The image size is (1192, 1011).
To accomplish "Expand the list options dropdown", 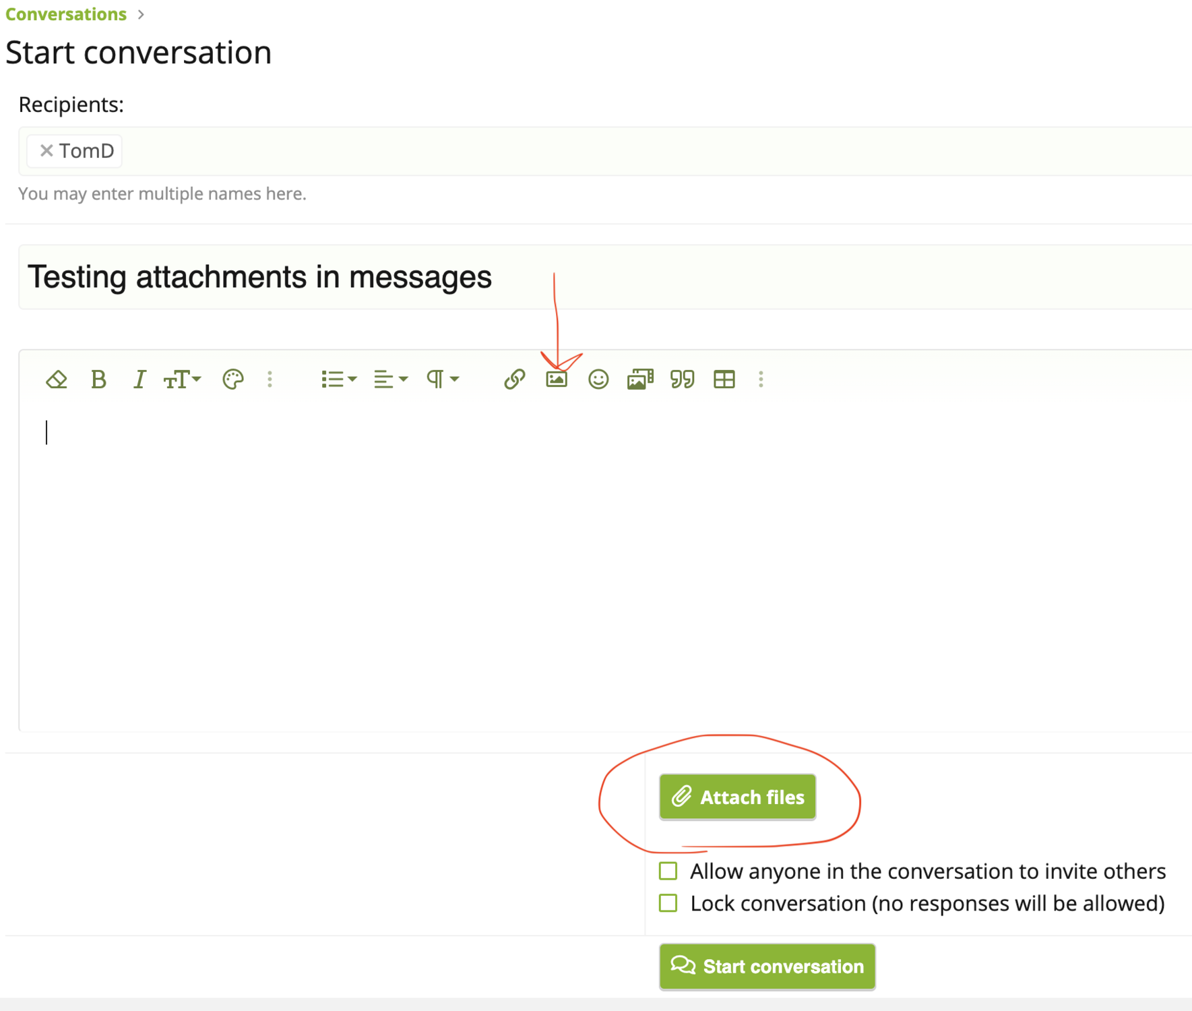I will [338, 379].
